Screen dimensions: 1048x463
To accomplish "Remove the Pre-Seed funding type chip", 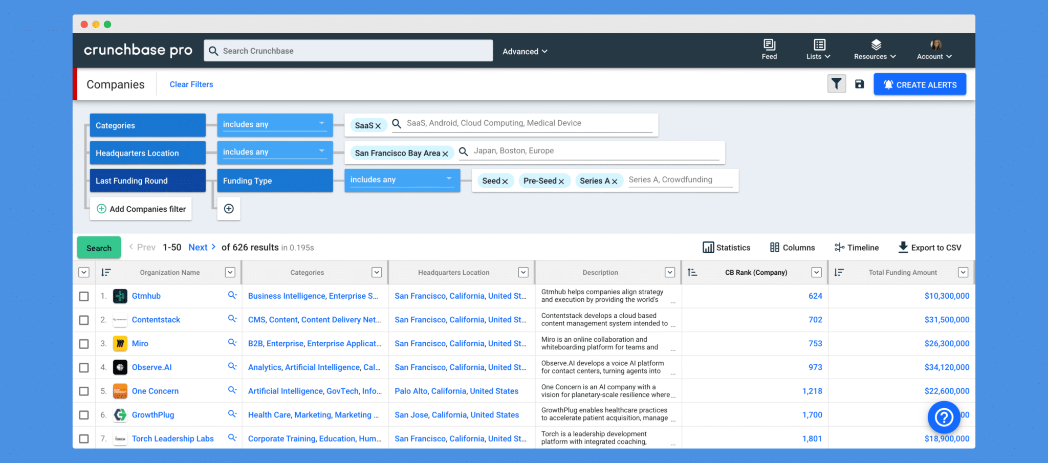I will [561, 181].
